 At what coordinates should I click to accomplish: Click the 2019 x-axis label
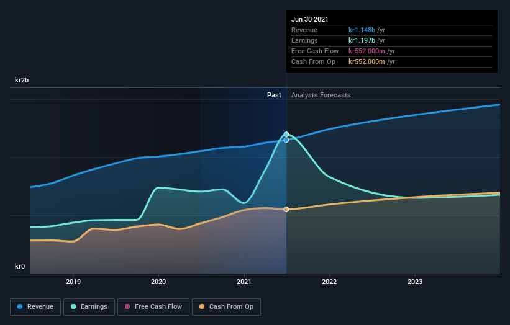click(73, 282)
